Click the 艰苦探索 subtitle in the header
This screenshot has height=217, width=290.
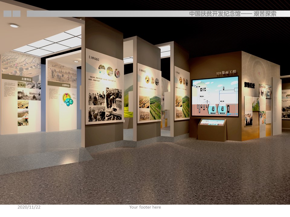(x=265, y=14)
